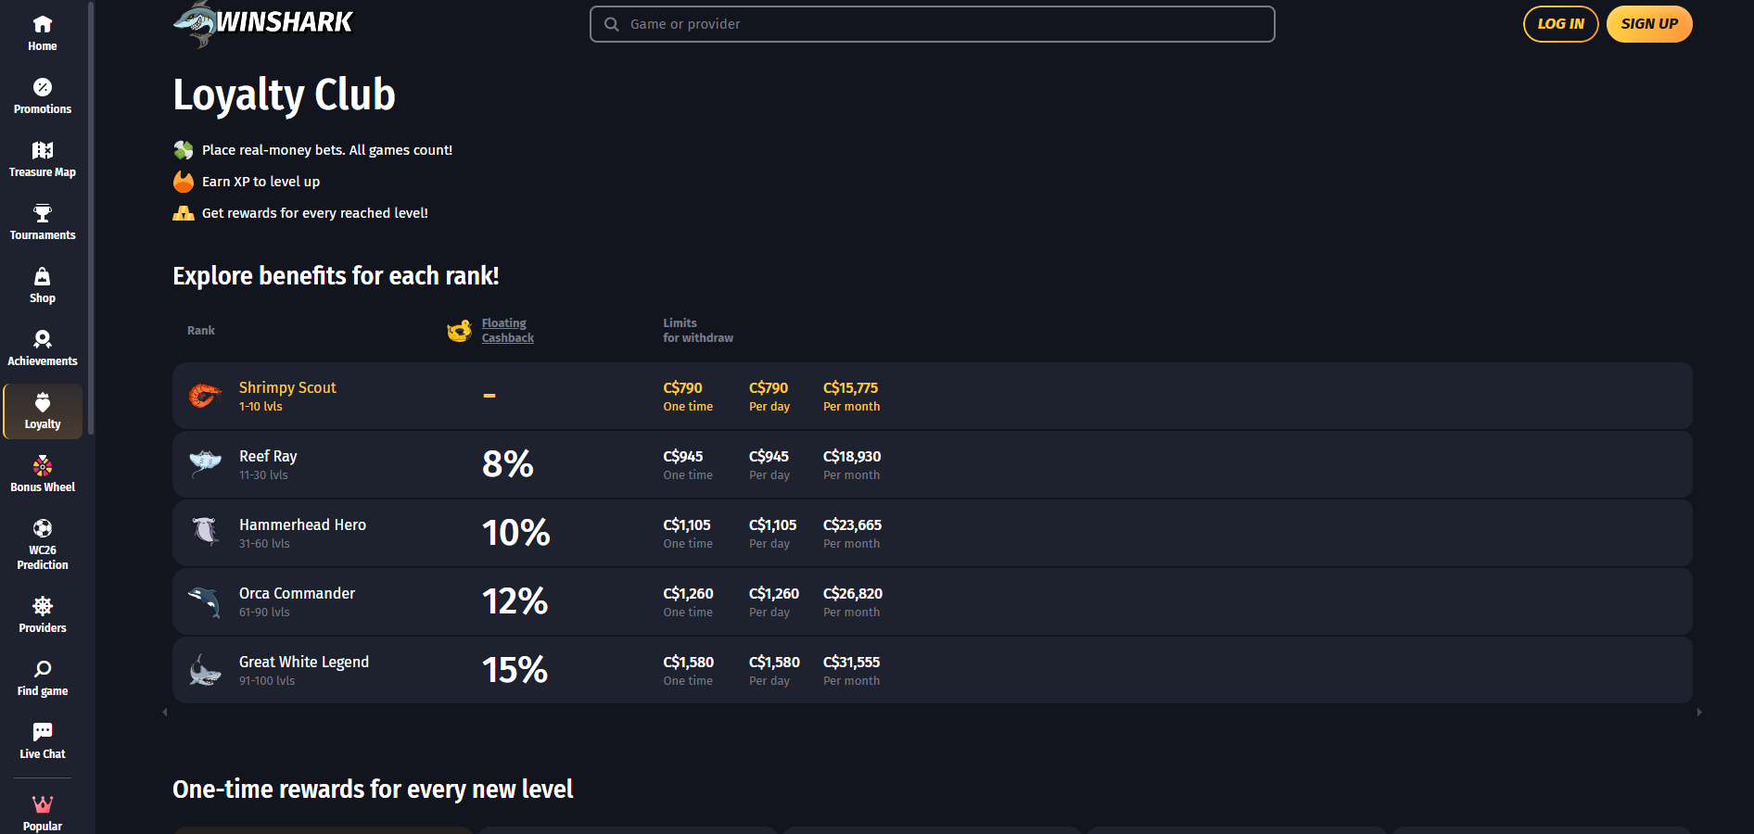Click the Winshark logo
The height and width of the screenshot is (834, 1754).
pos(263,22)
